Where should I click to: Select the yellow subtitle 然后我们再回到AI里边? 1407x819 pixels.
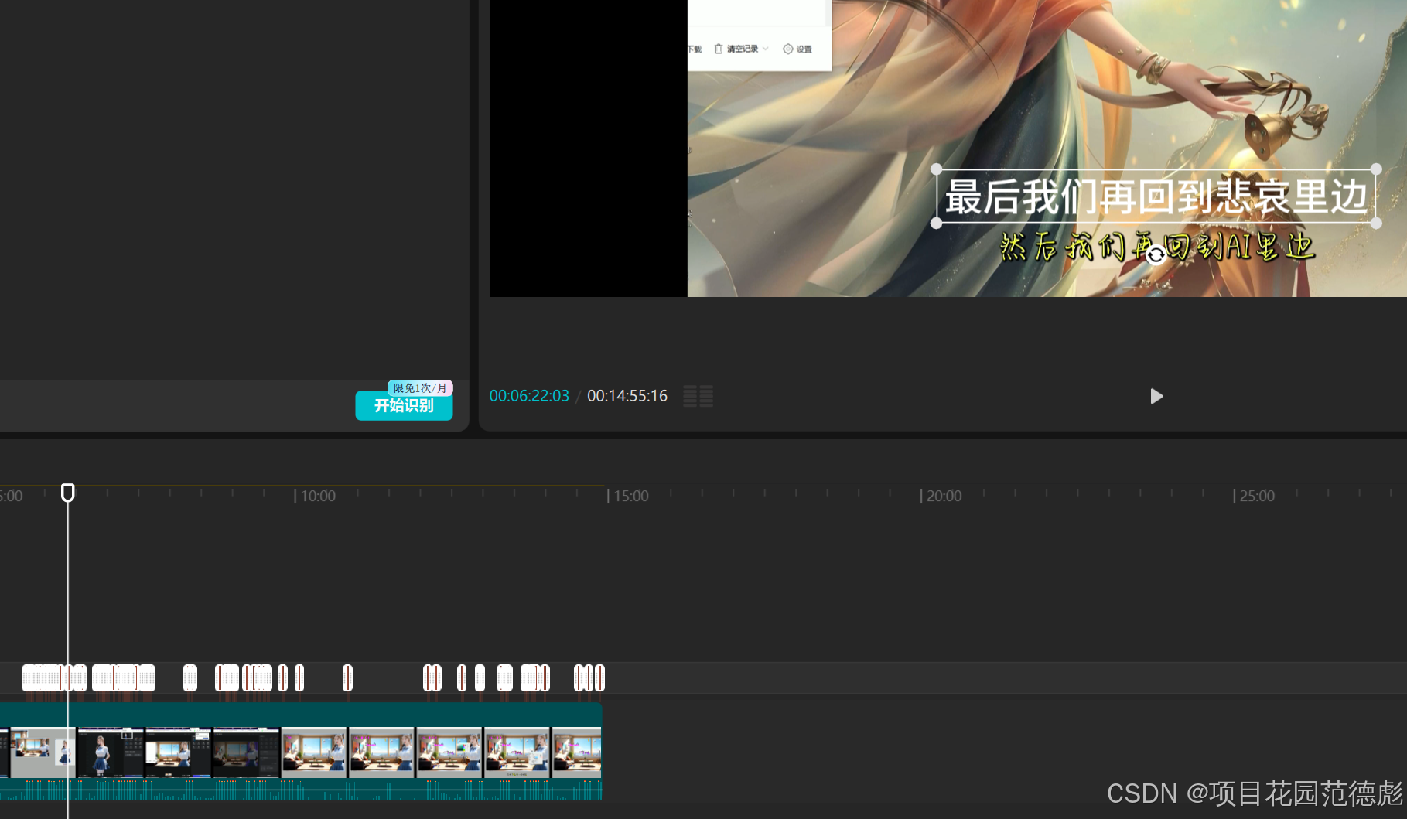point(1156,247)
